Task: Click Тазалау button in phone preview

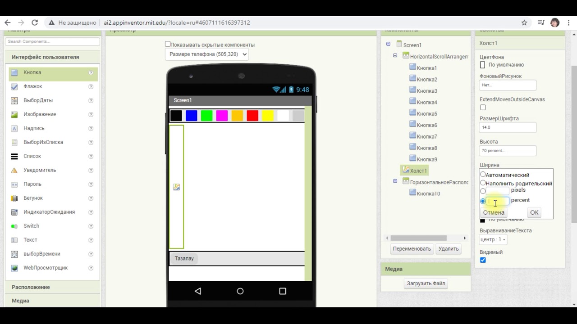Action: tap(184, 258)
